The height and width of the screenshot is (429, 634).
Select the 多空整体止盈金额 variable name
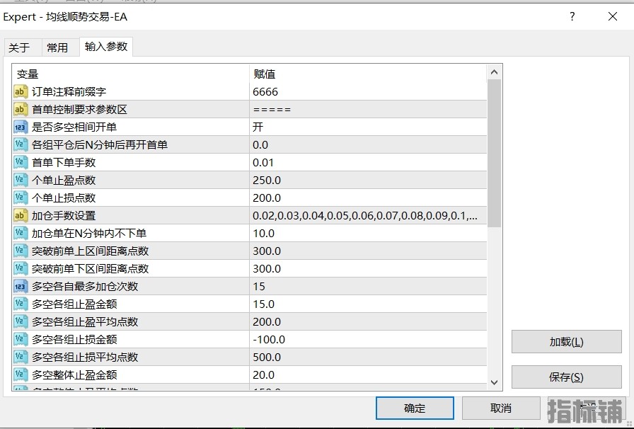(x=74, y=374)
